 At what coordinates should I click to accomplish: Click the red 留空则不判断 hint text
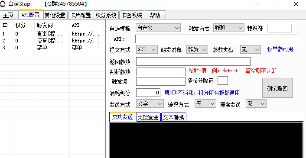261,71
